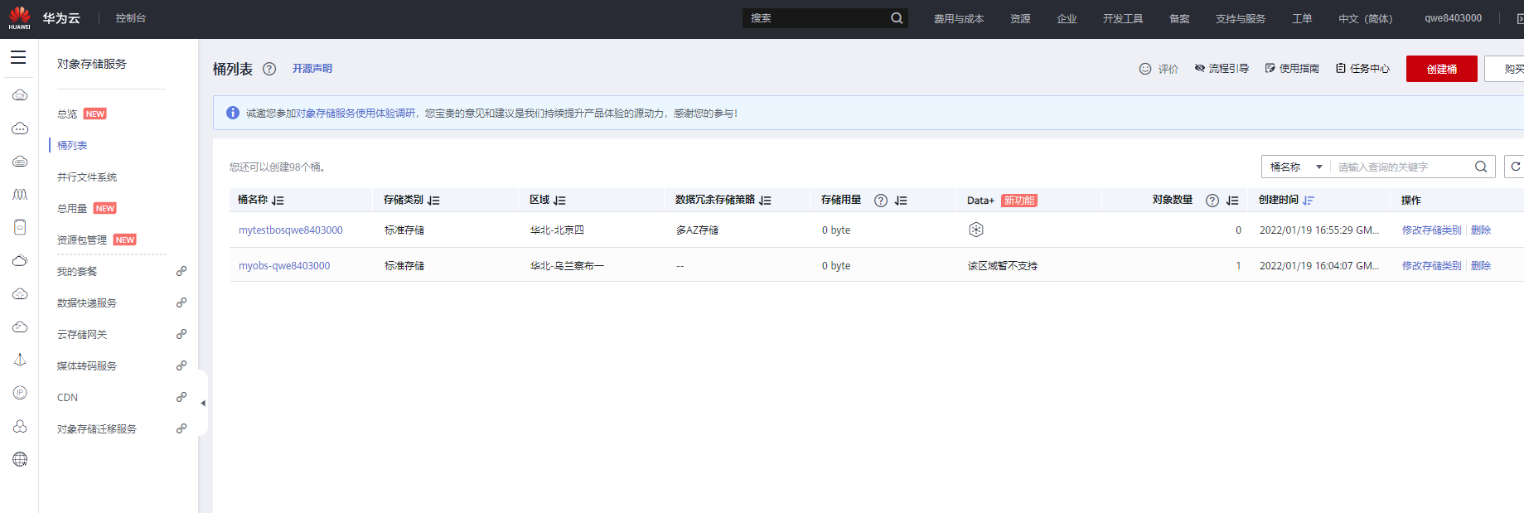Click the red 创建桶 button
1524x513 pixels.
click(1442, 69)
